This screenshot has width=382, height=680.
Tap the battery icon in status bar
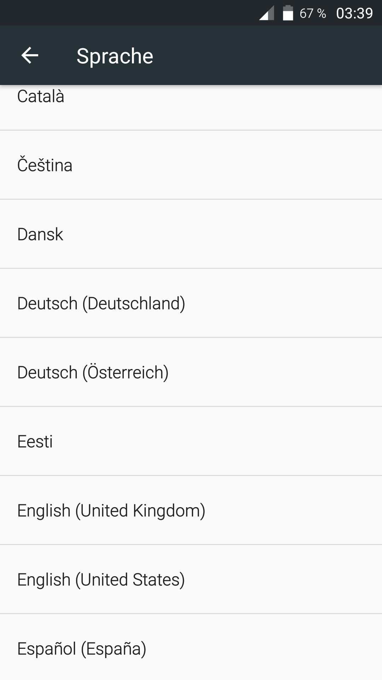[x=288, y=13]
